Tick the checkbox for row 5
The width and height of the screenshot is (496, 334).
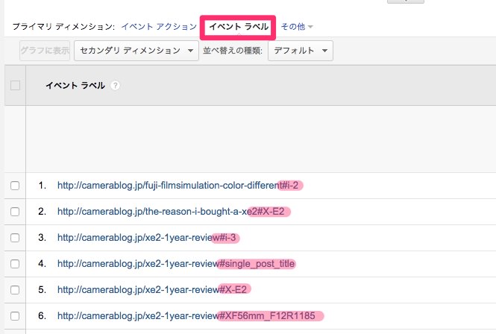point(15,290)
